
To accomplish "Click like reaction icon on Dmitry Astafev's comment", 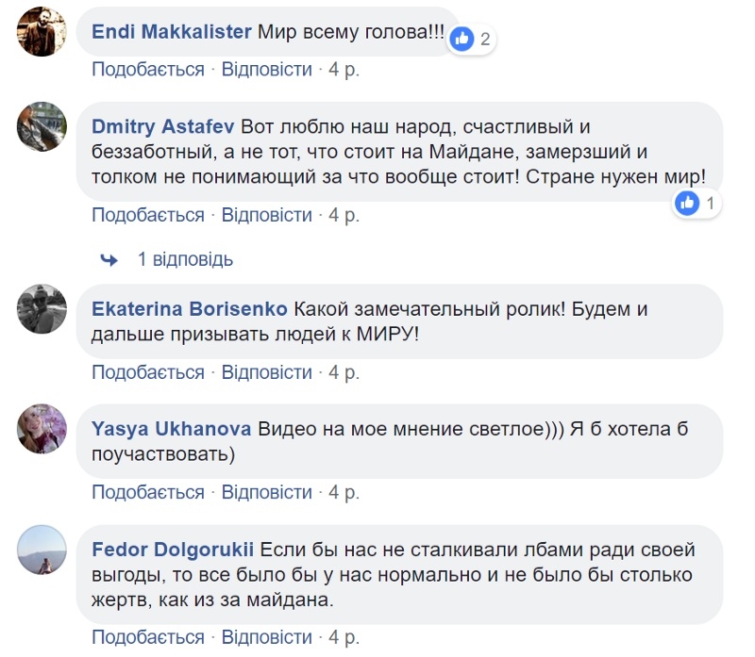I will (x=688, y=203).
